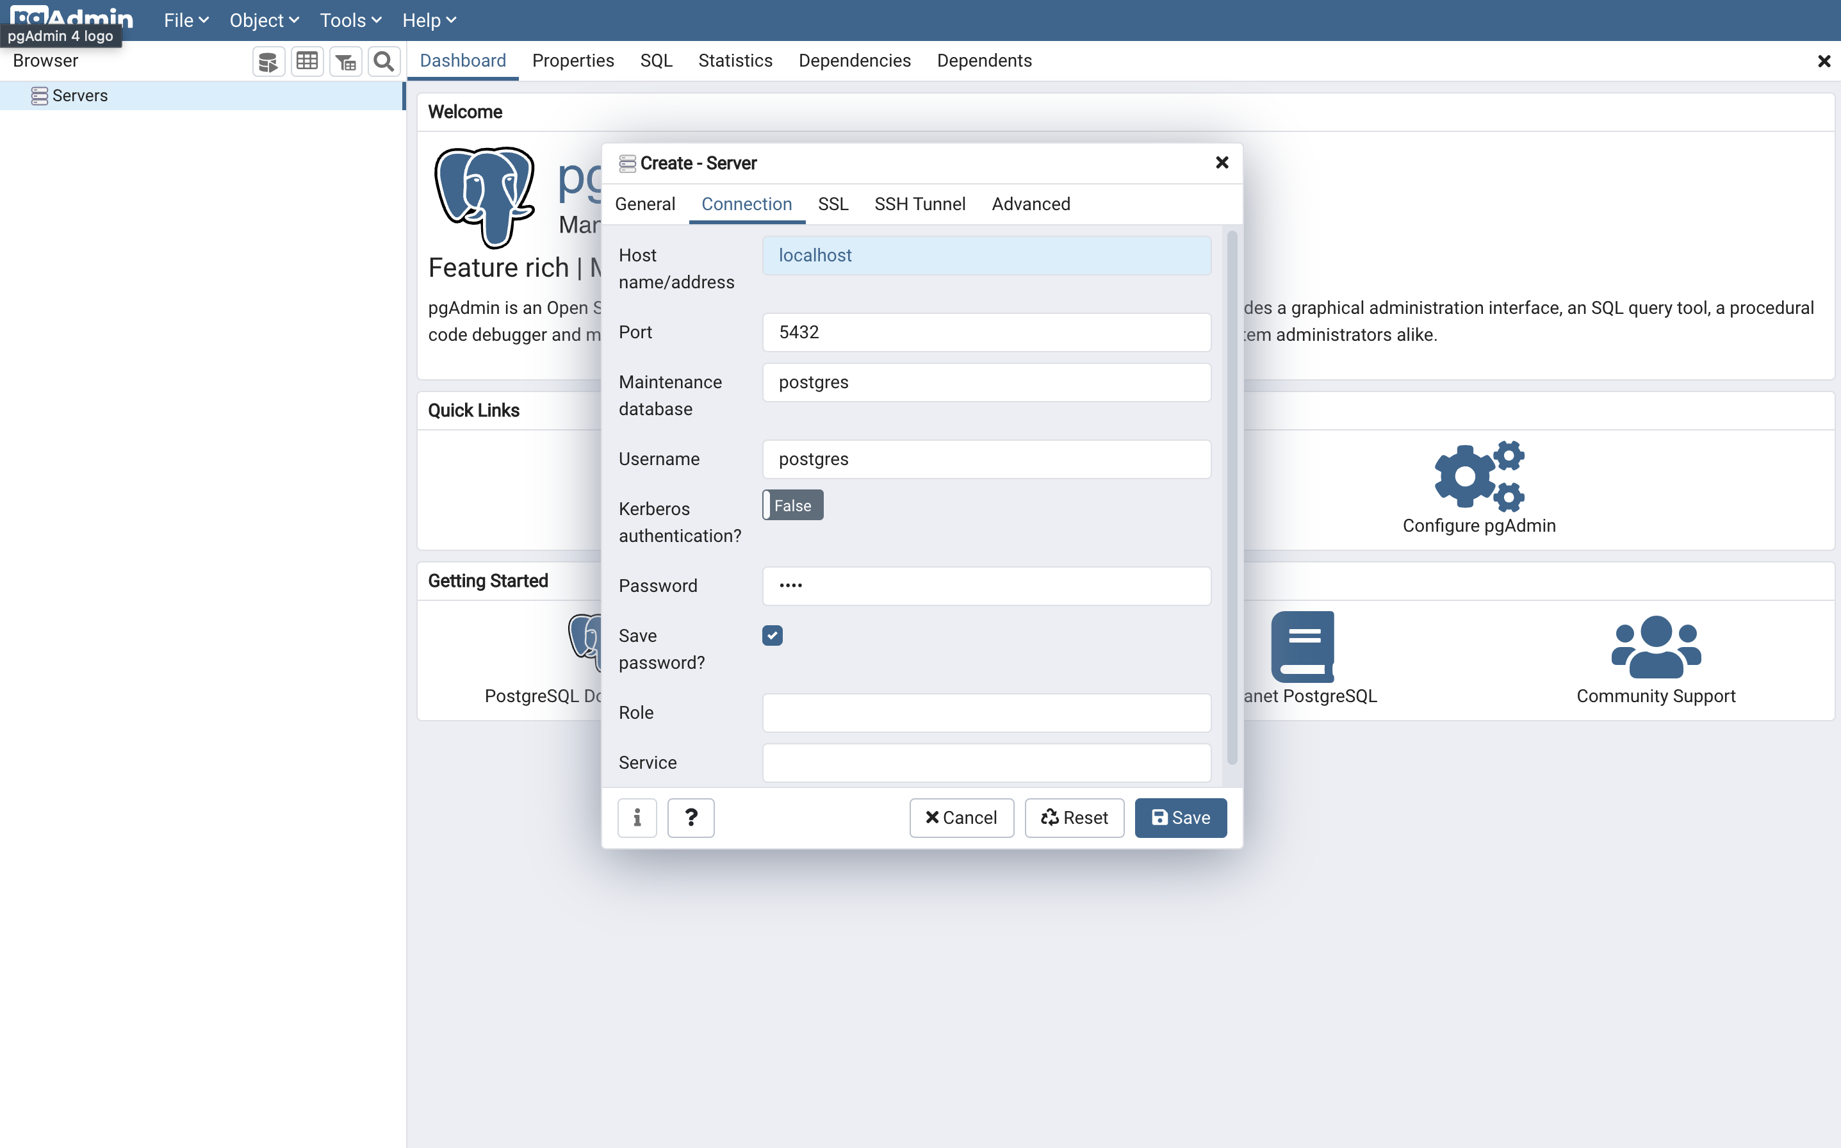
Task: Click the Planet PostgreSQL link text
Action: pos(1309,696)
